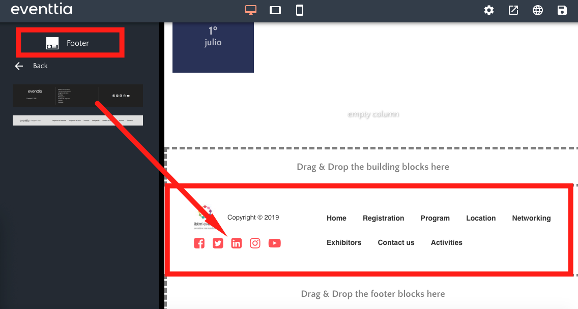Click the LinkedIn icon in footer

pyautogui.click(x=237, y=243)
